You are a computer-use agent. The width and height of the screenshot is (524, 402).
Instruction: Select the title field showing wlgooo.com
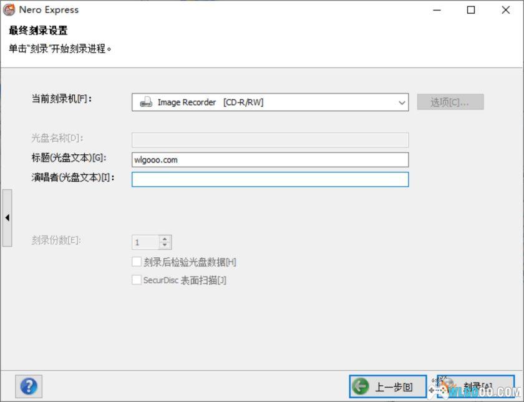pos(268,160)
